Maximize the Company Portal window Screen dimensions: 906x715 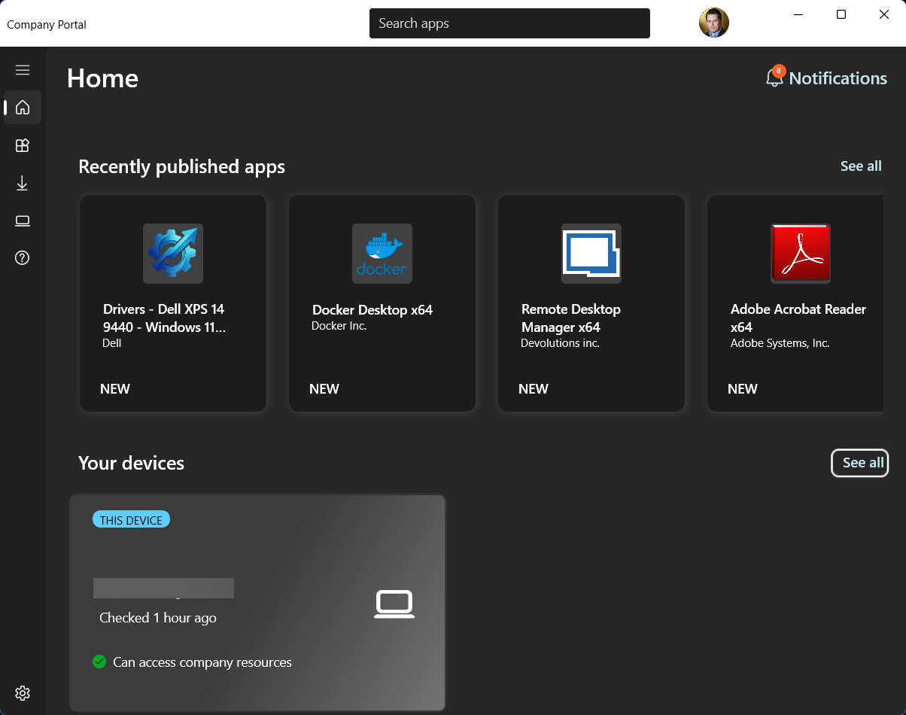[841, 15]
